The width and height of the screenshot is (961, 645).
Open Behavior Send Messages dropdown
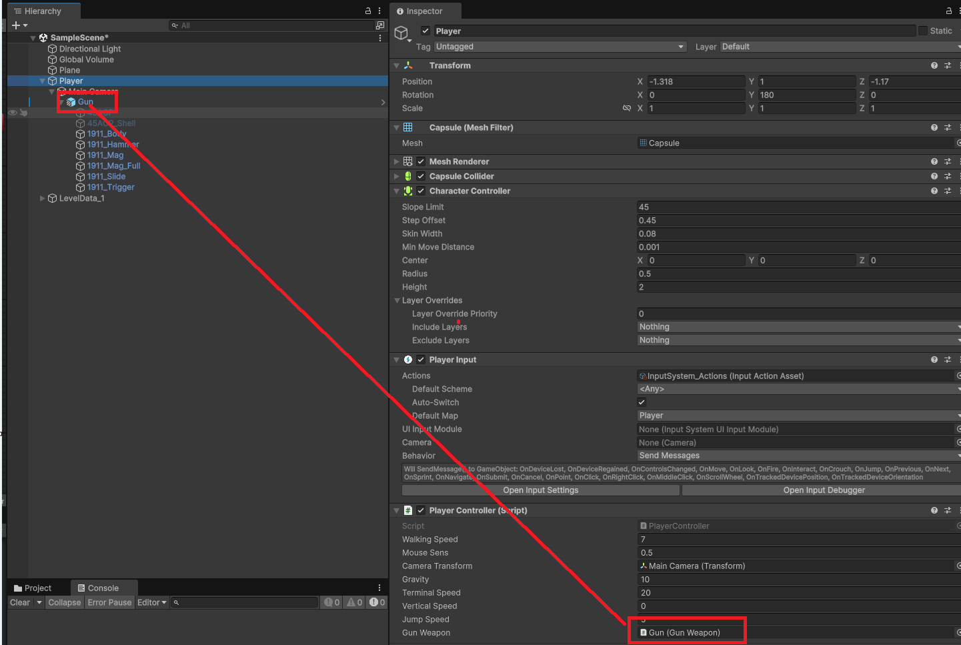coord(799,456)
